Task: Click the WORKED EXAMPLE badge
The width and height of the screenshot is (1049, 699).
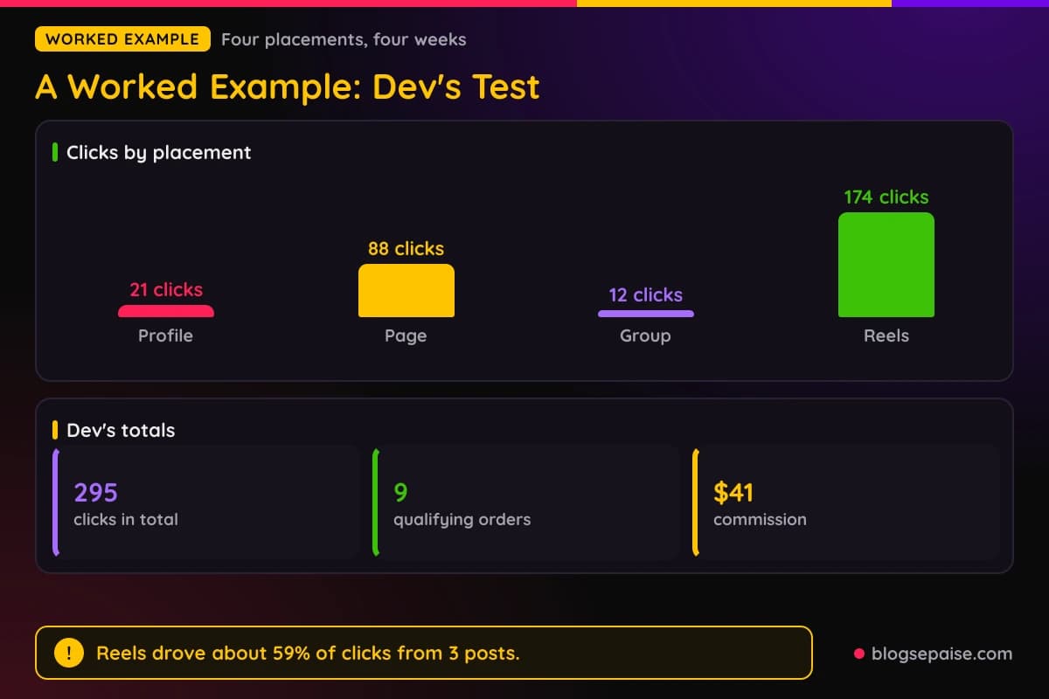Action: pos(122,39)
